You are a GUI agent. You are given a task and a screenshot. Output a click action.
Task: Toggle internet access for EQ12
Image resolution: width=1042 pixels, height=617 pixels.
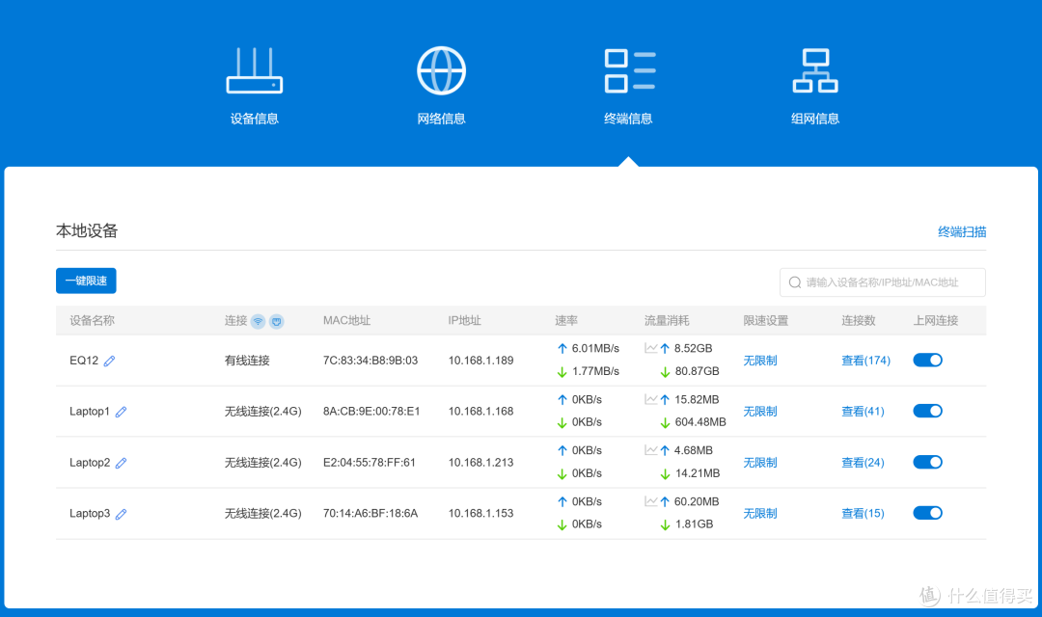pos(928,360)
